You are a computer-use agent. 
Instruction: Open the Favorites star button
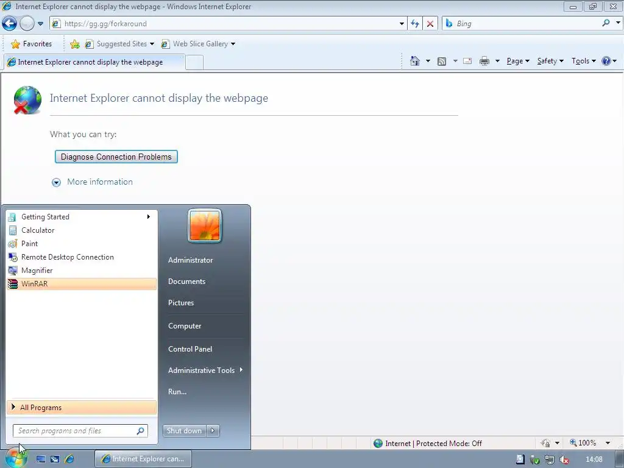32,44
